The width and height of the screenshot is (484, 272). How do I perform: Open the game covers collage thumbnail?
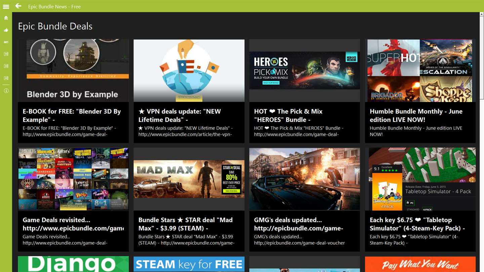pos(73,179)
